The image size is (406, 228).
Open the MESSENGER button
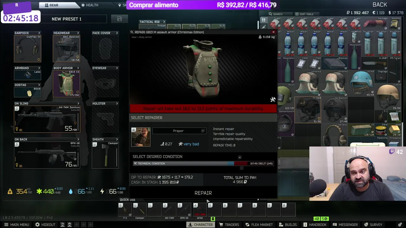click(345, 225)
